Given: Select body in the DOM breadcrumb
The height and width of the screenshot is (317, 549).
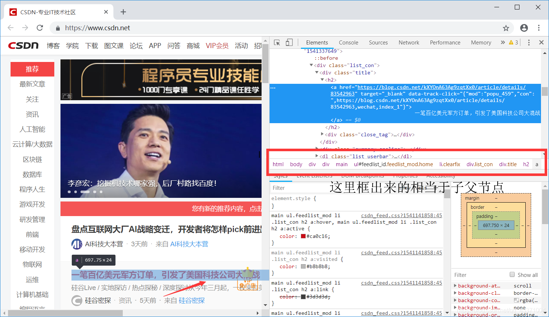Looking at the screenshot, I should click(x=296, y=164).
